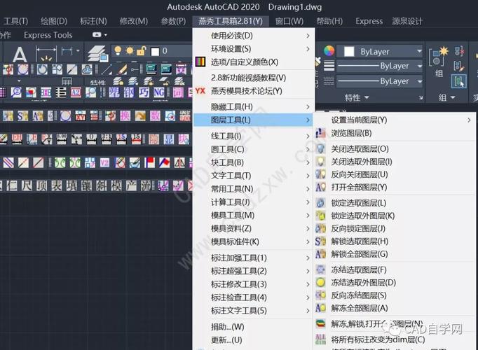
Task: Open the 燕秀工具箱2.81(Y) menu
Action: coord(231,21)
